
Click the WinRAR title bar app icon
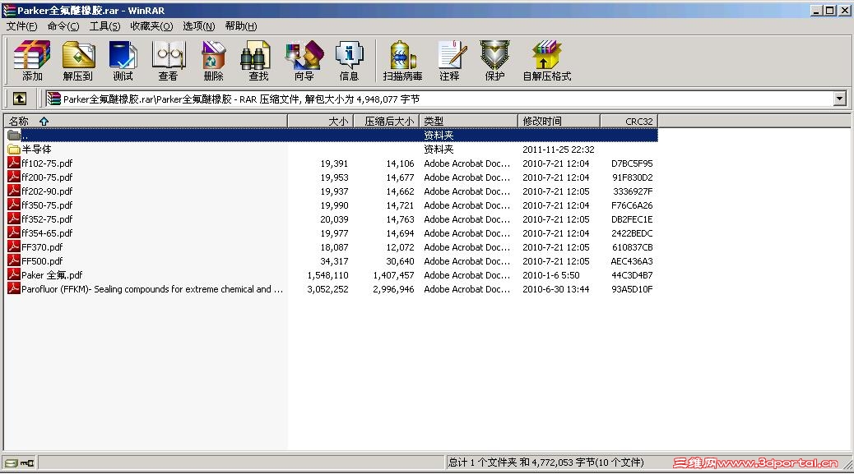point(9,10)
